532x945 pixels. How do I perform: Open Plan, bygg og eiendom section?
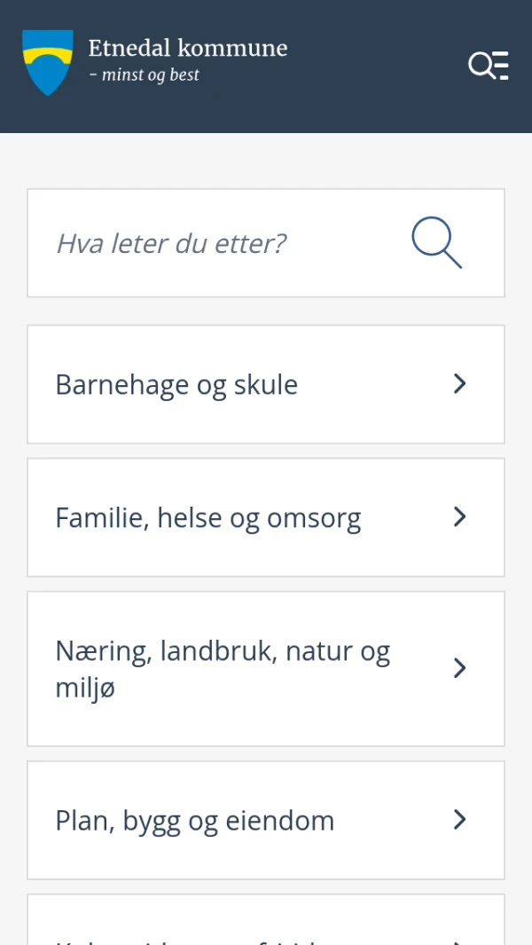pyautogui.click(x=194, y=821)
